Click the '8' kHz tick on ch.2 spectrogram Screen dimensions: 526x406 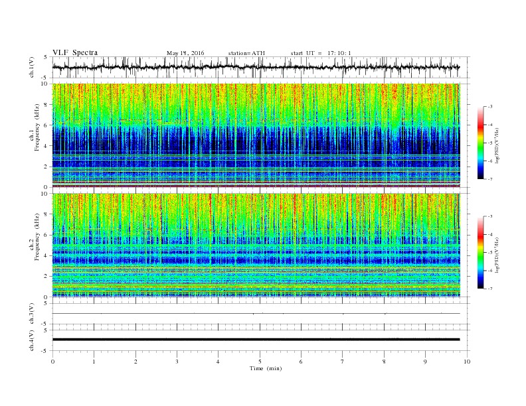pyautogui.click(x=46, y=214)
